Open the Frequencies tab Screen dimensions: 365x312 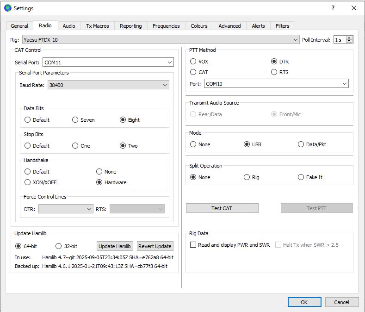coord(166,26)
